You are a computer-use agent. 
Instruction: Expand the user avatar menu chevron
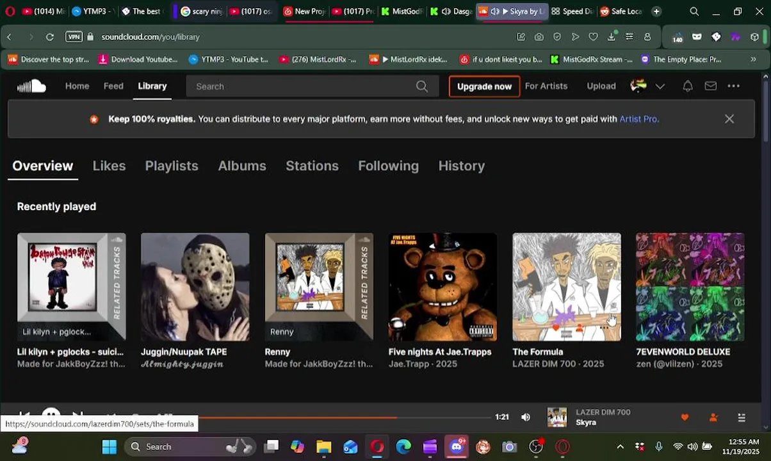(660, 86)
